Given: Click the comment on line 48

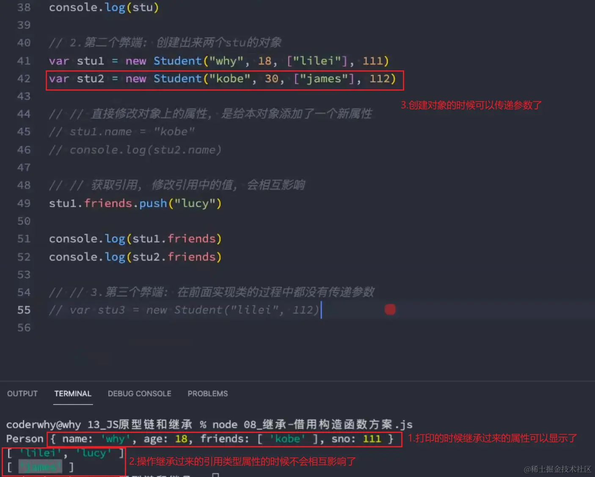Looking at the screenshot, I should point(177,185).
